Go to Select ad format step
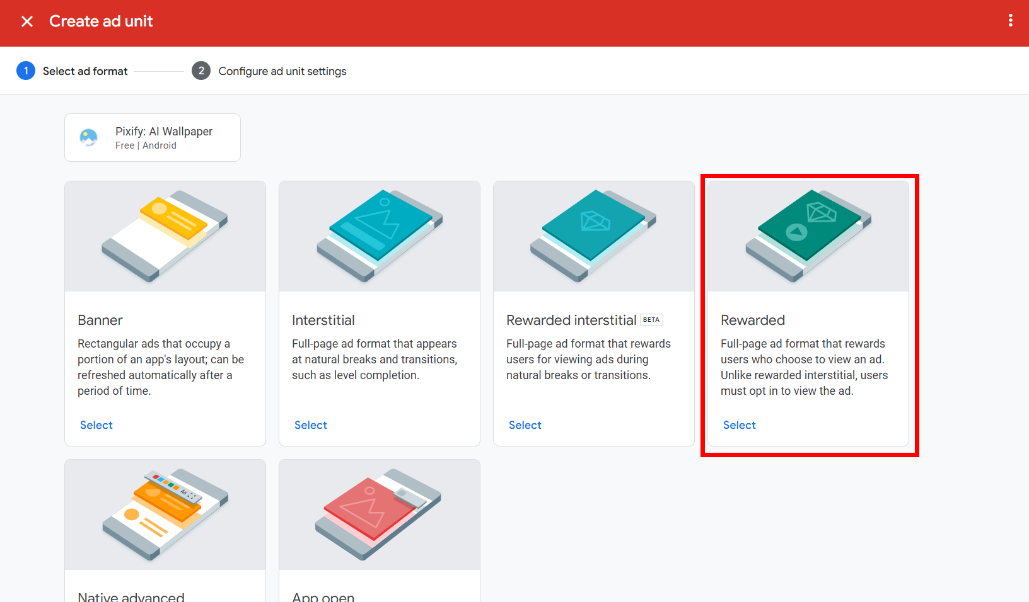Image resolution: width=1029 pixels, height=602 pixels. tap(85, 71)
